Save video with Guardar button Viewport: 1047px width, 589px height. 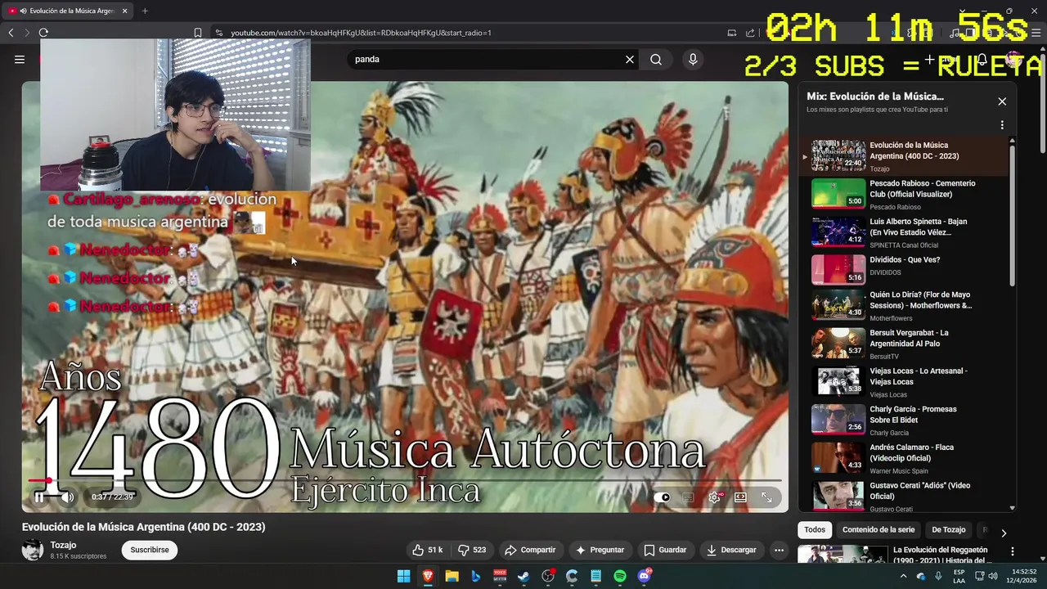click(x=665, y=550)
